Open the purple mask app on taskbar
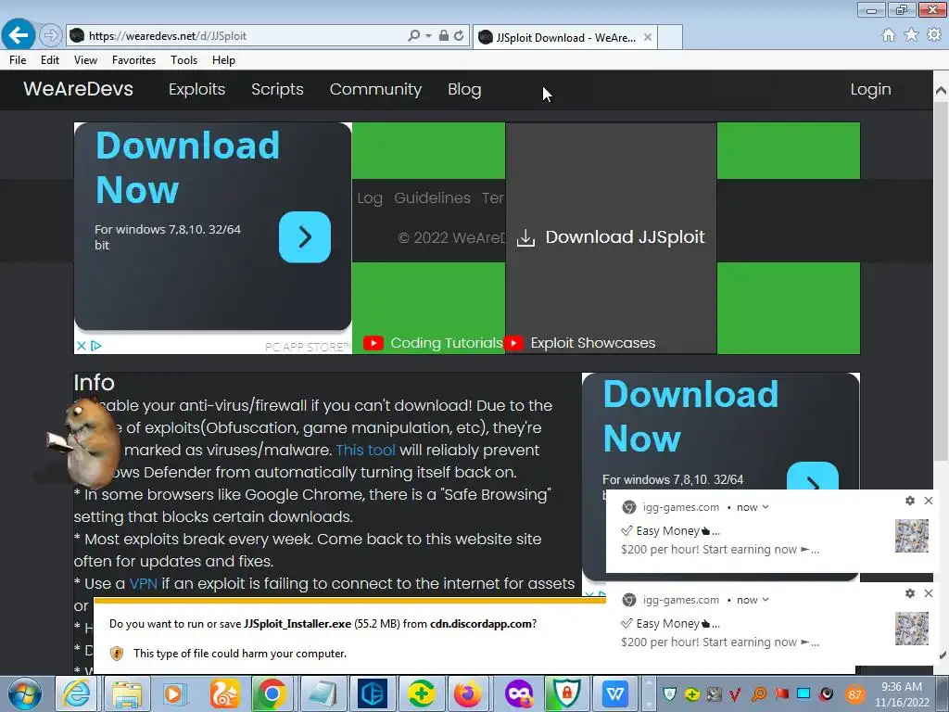Image resolution: width=949 pixels, height=712 pixels. (x=518, y=693)
